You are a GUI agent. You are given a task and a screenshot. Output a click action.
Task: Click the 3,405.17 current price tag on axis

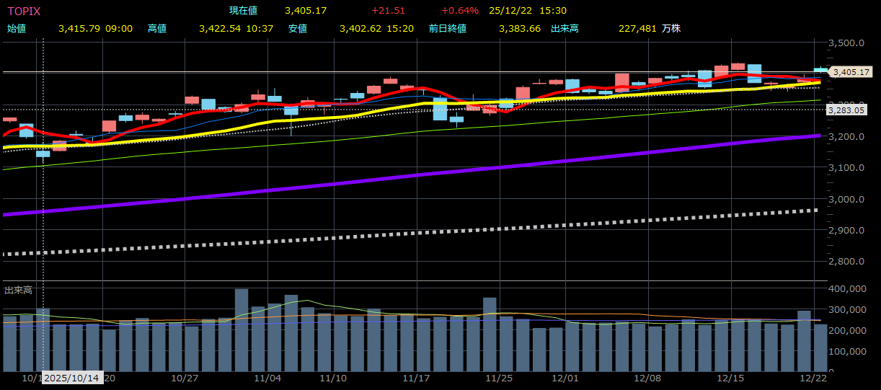pyautogui.click(x=851, y=72)
